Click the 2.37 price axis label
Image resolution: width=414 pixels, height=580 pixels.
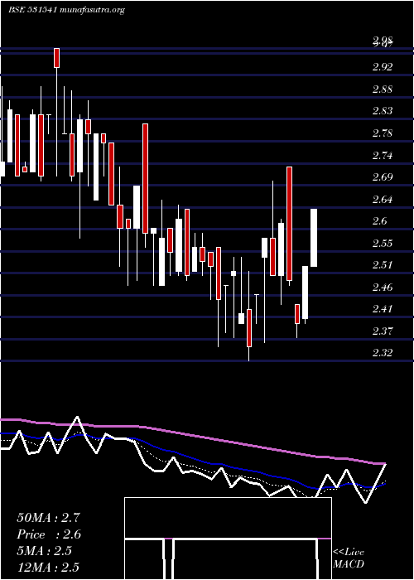(x=383, y=331)
